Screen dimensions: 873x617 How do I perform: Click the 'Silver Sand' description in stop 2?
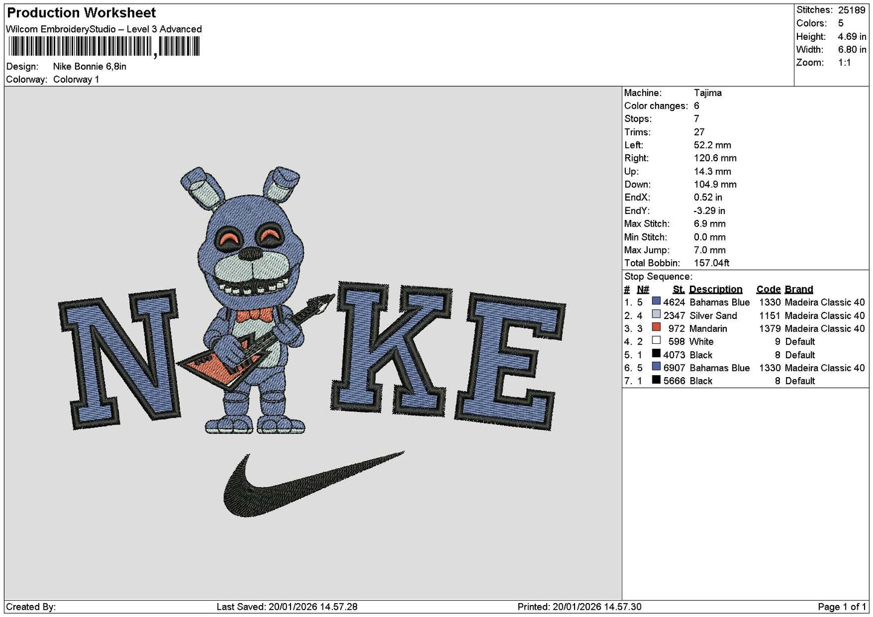713,315
